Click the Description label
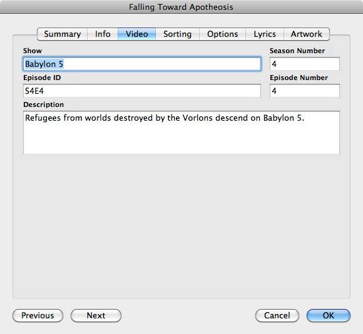Image resolution: width=363 pixels, height=334 pixels. point(43,104)
